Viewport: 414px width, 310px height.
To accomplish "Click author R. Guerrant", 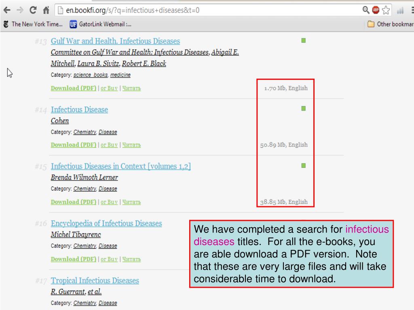I will click(68, 292).
